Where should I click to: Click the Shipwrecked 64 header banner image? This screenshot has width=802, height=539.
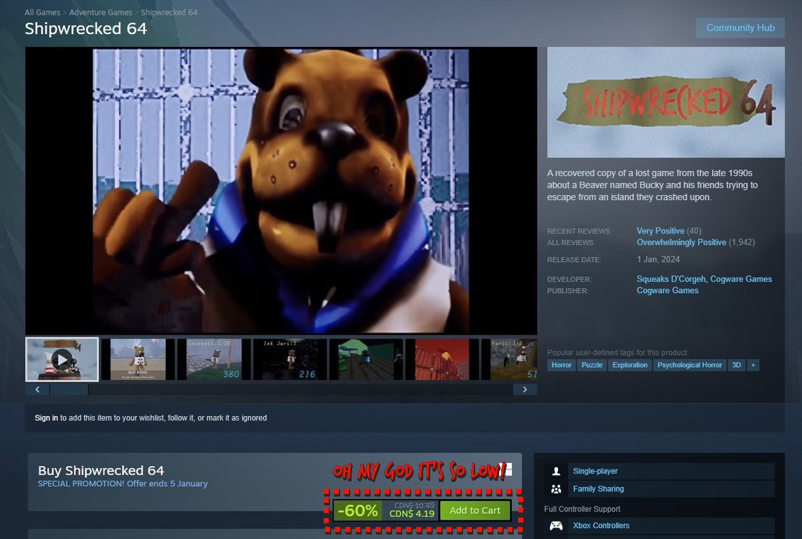click(666, 102)
